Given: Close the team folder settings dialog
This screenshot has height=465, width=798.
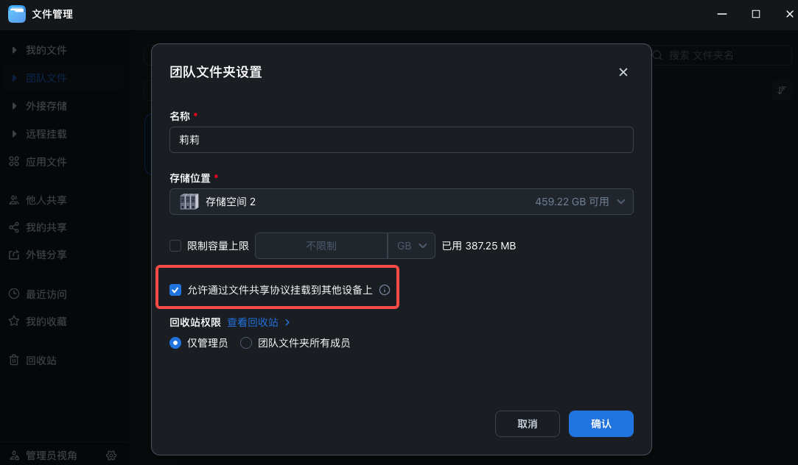Looking at the screenshot, I should coord(623,72).
